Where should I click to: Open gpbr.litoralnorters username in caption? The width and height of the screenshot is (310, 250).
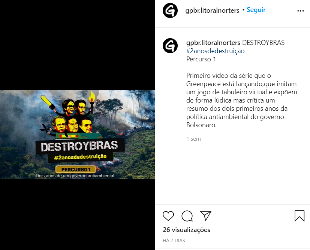coord(213,43)
